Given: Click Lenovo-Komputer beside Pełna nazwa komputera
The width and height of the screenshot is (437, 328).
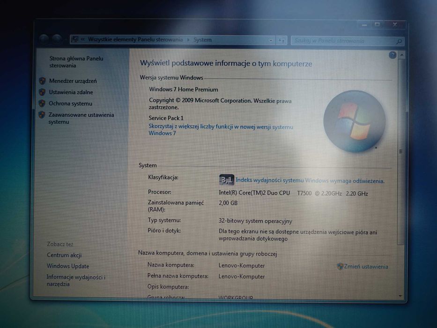Looking at the screenshot, I should click(242, 276).
